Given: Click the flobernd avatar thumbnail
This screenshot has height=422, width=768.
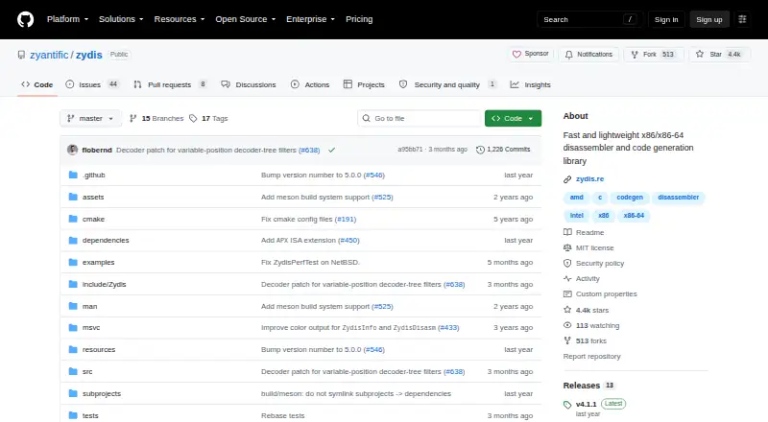Looking at the screenshot, I should click(73, 150).
